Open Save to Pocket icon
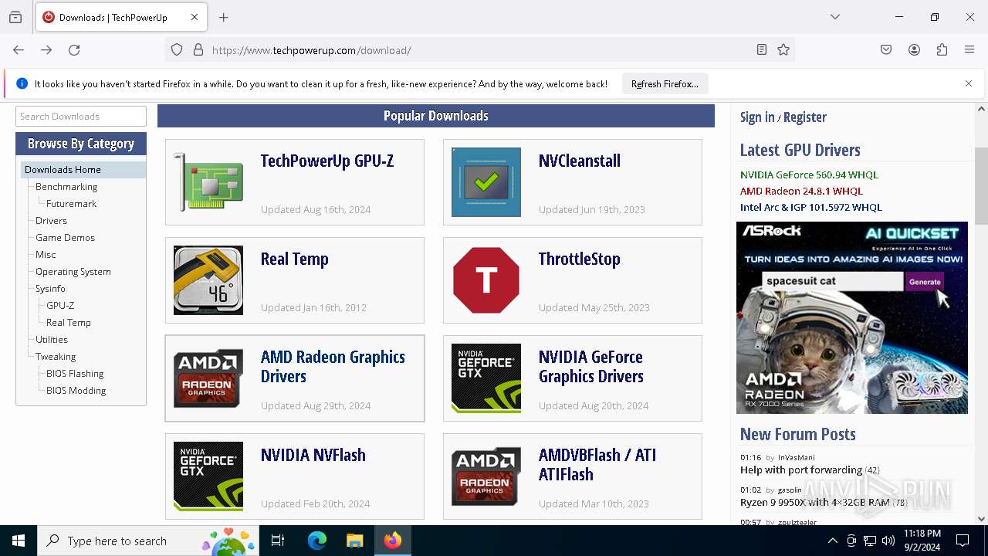Image resolution: width=988 pixels, height=556 pixels. [x=886, y=50]
